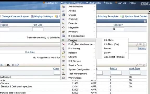The width and height of the screenshot is (150, 94).
Task: Click the Priority filter input box
Action: [x=116, y=73]
